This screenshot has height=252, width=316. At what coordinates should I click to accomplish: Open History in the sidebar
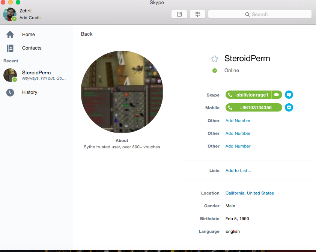(30, 92)
